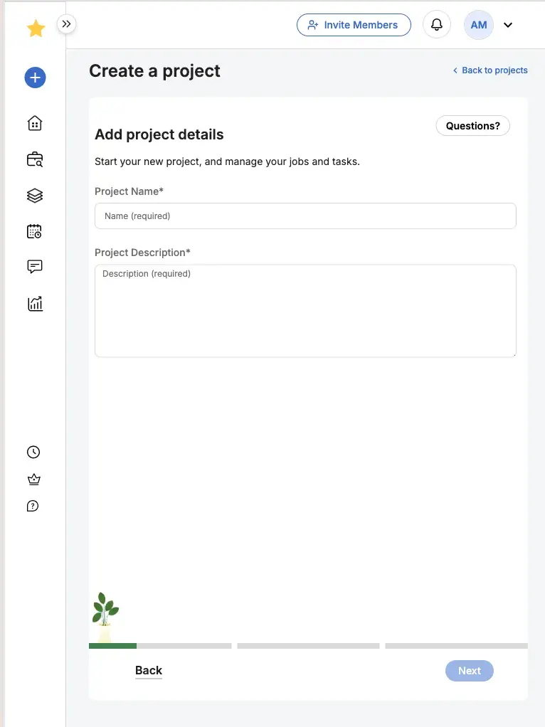Open notifications via the bell icon

(436, 24)
